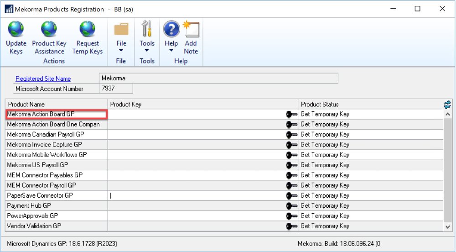Select Payment Hub GP product name
Viewport: 456px width, 252px height.
(x=29, y=206)
